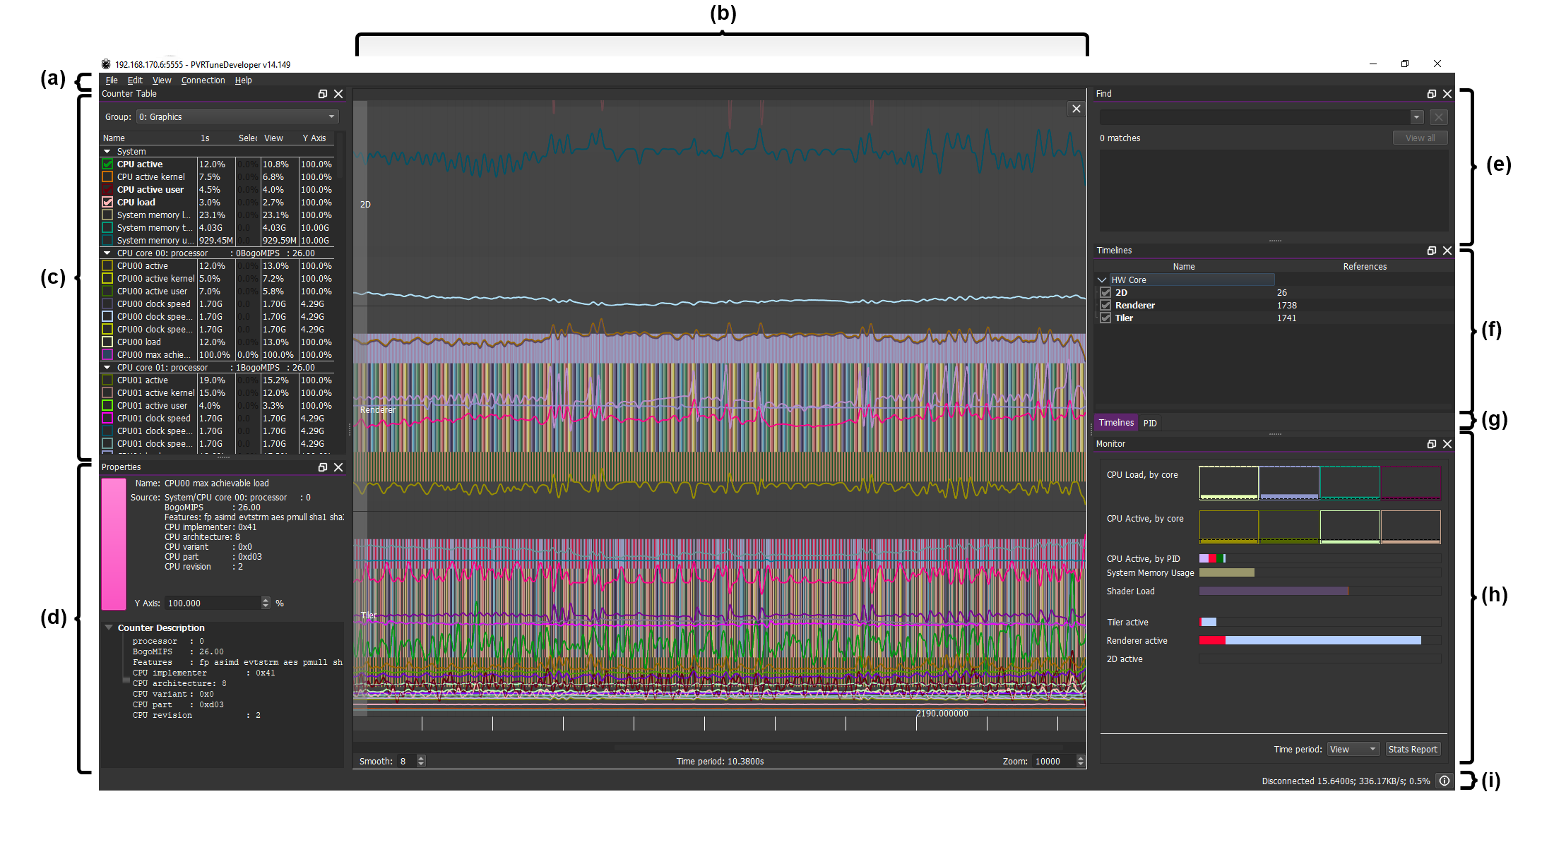Close the Monitor panel
This screenshot has height=847, width=1554.
coord(1447,444)
